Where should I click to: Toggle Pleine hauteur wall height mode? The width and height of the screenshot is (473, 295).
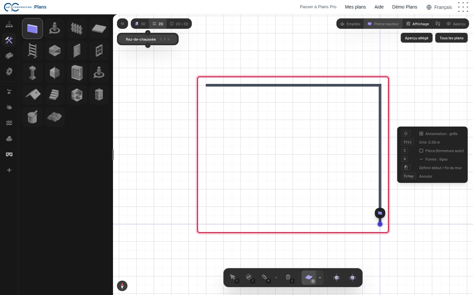pyautogui.click(x=383, y=24)
